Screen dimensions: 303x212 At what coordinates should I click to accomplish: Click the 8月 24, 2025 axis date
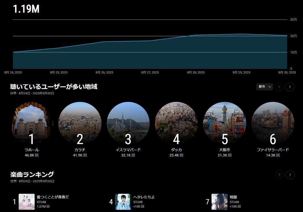(13, 72)
